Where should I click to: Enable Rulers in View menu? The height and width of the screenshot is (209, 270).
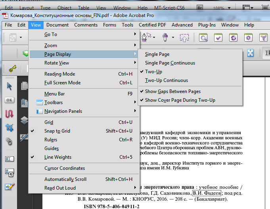point(84,140)
